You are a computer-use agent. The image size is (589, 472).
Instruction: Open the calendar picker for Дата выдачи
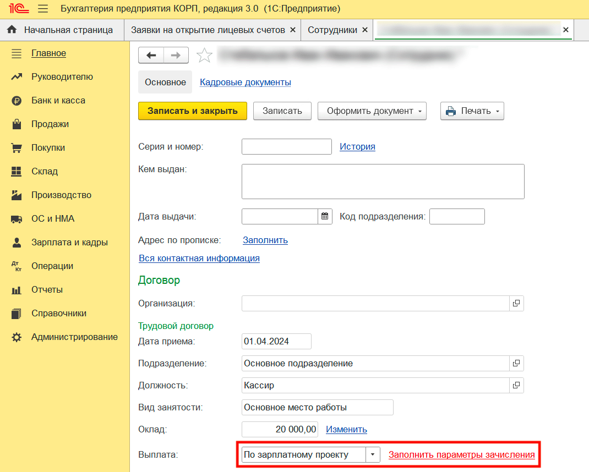(x=325, y=216)
